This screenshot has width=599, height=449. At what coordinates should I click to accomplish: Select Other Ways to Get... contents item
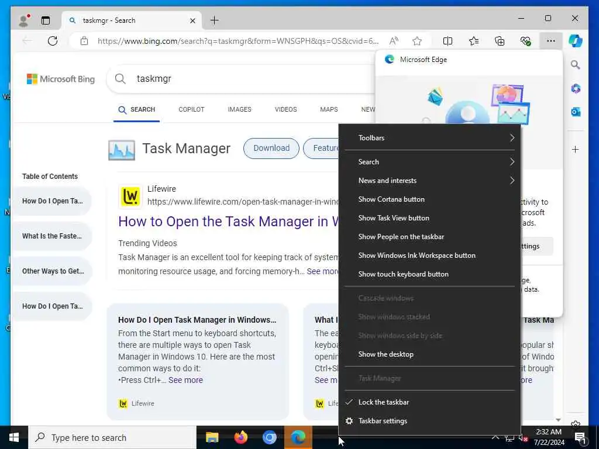[x=52, y=271]
